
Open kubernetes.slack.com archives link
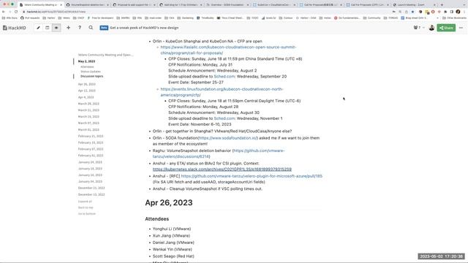pyautogui.click(x=222, y=169)
